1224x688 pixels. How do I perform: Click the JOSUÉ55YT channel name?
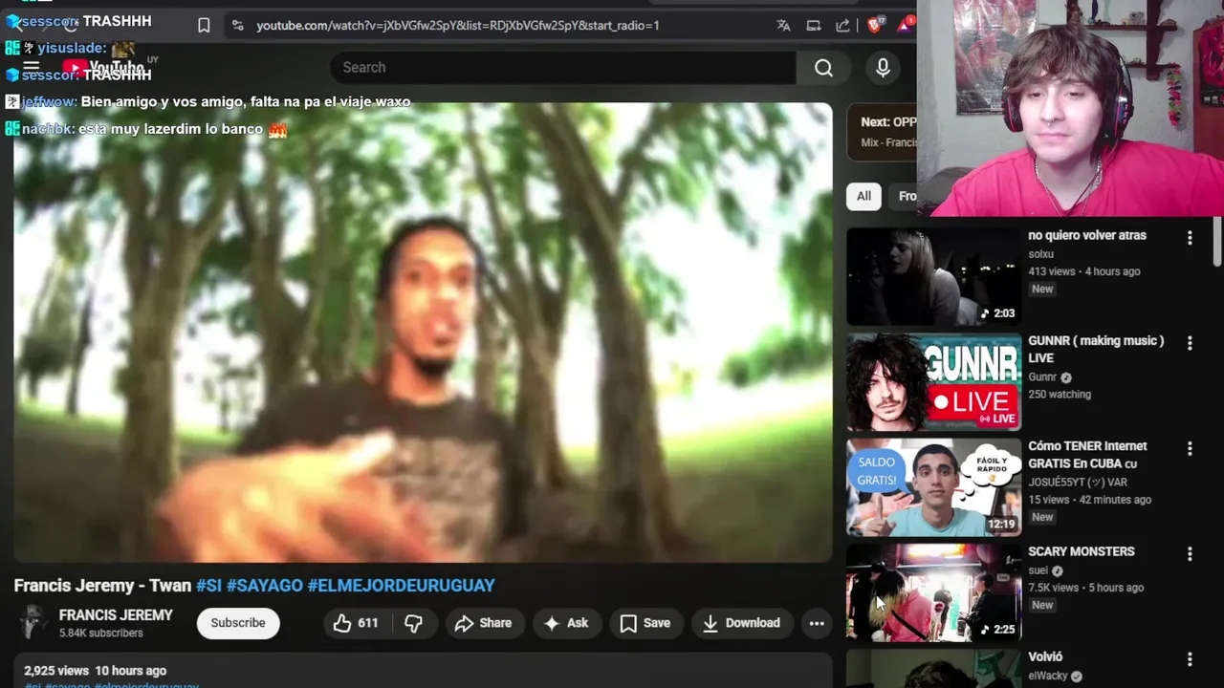click(x=1078, y=483)
